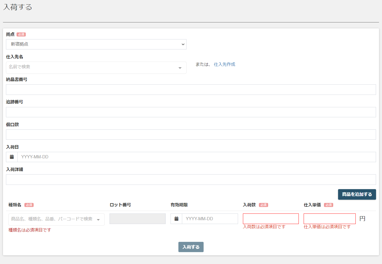Click the 商品を追加する button

(357, 194)
